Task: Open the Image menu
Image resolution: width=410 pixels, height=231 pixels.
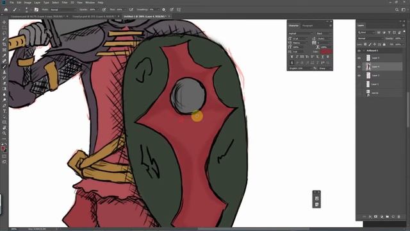Action: click(x=28, y=3)
